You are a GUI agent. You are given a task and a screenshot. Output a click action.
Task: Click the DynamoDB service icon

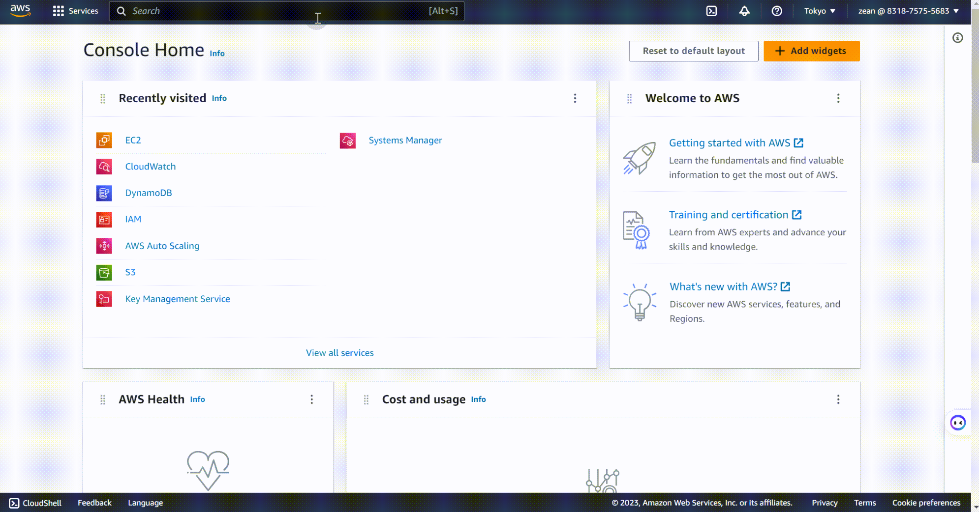tap(104, 193)
